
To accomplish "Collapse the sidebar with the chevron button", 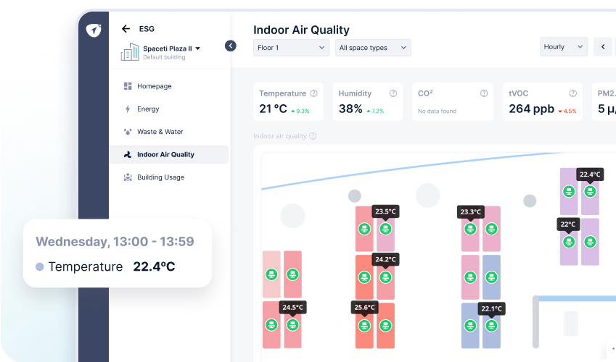I will pos(231,46).
